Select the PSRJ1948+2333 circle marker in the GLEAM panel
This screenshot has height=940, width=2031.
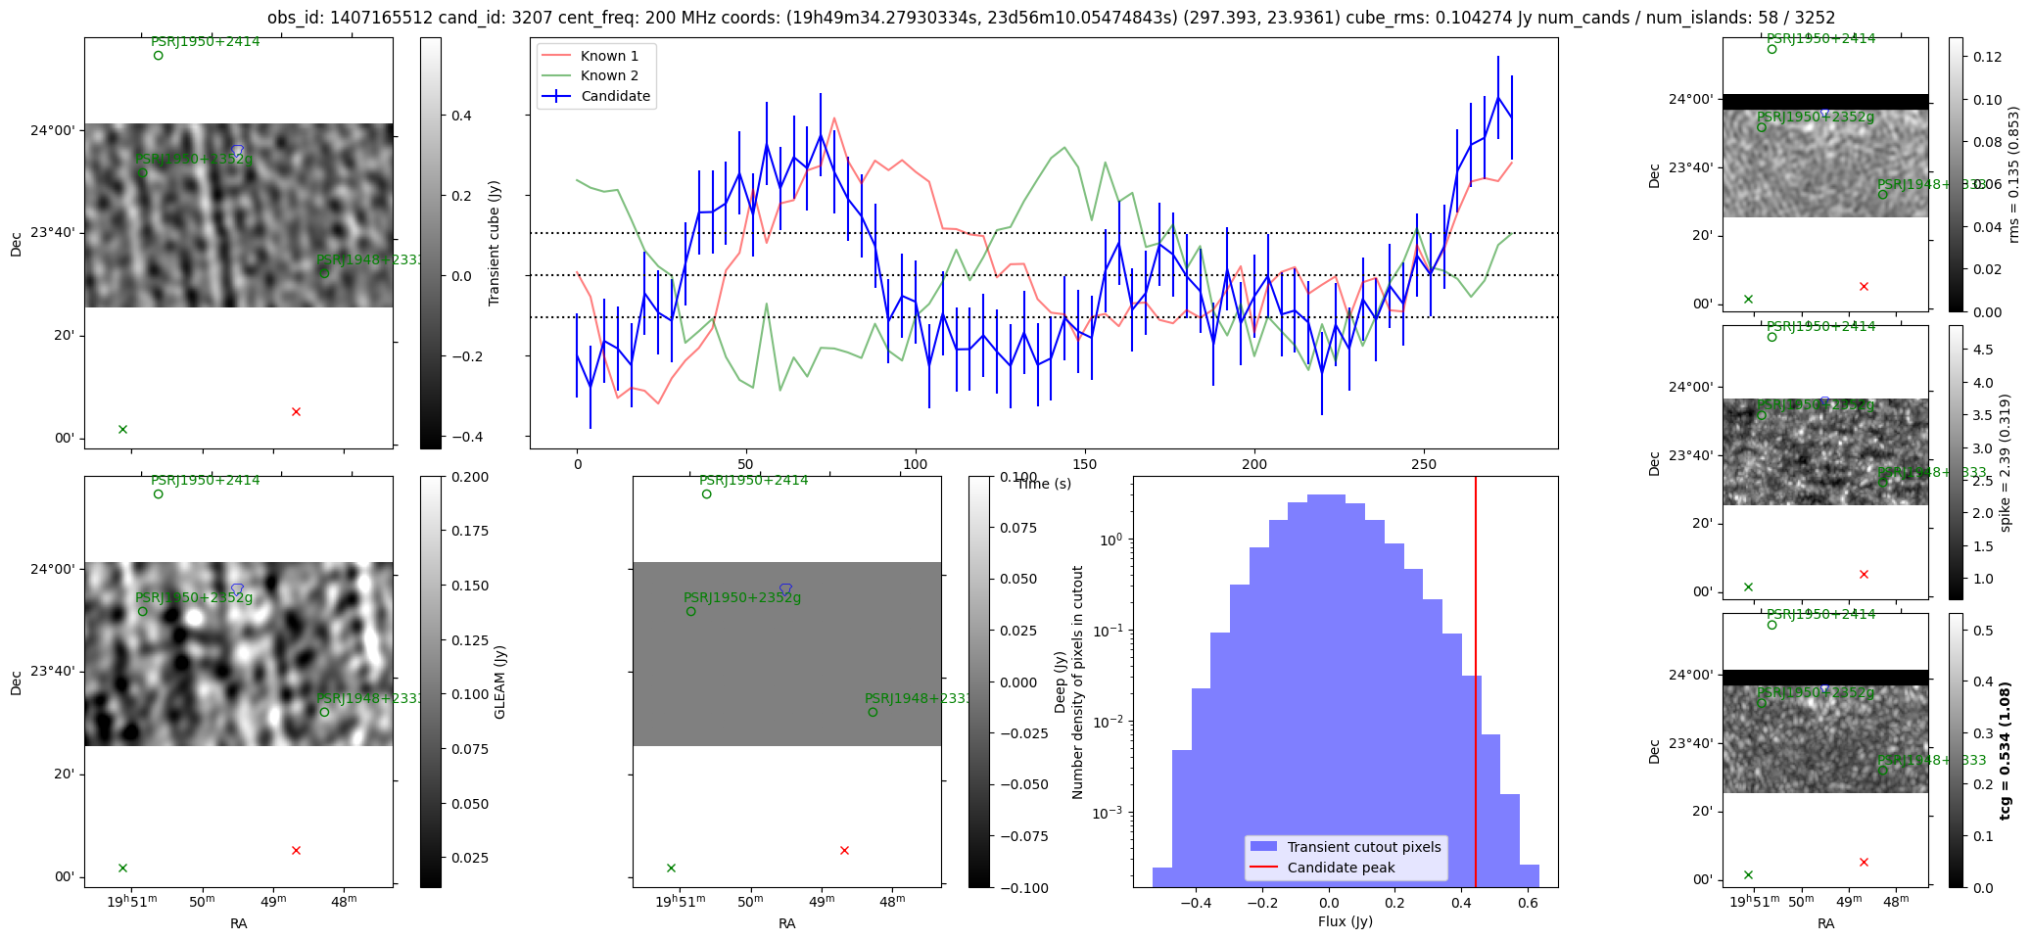pyautogui.click(x=324, y=712)
